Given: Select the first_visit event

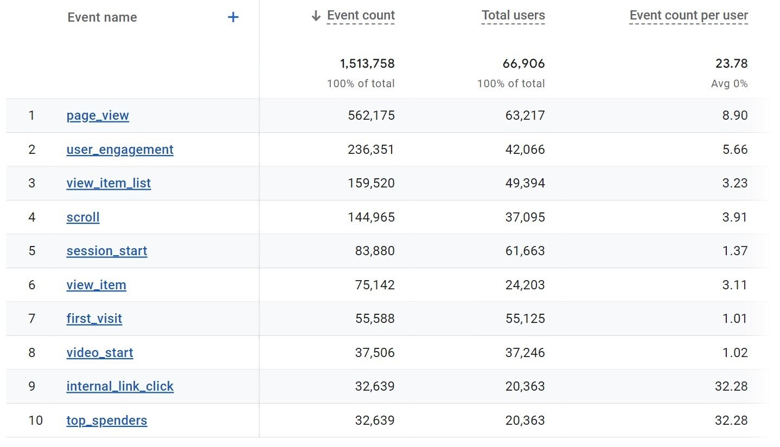Looking at the screenshot, I should click(94, 319).
